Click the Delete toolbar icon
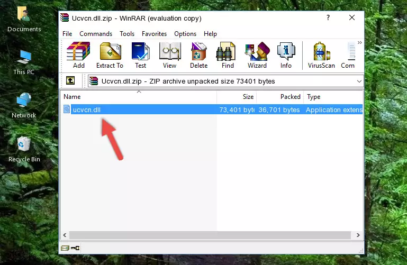 click(199, 55)
